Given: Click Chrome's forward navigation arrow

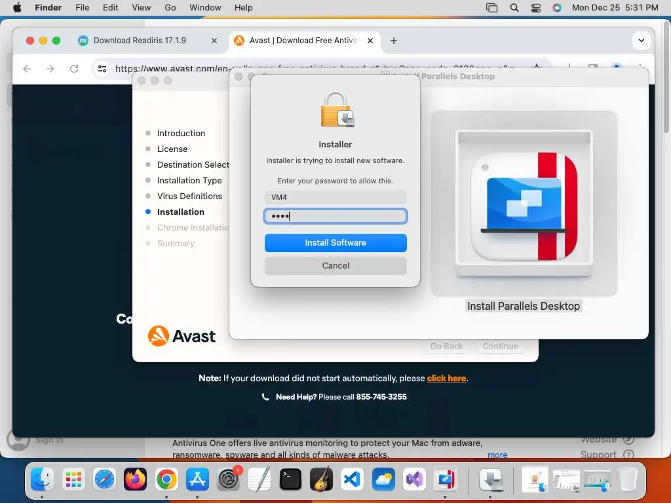Looking at the screenshot, I should point(50,68).
